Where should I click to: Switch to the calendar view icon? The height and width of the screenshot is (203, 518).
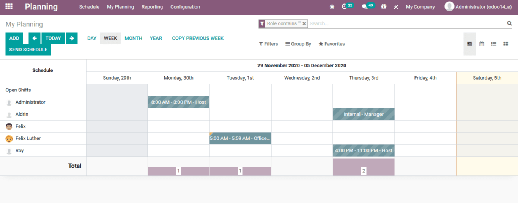(x=482, y=44)
